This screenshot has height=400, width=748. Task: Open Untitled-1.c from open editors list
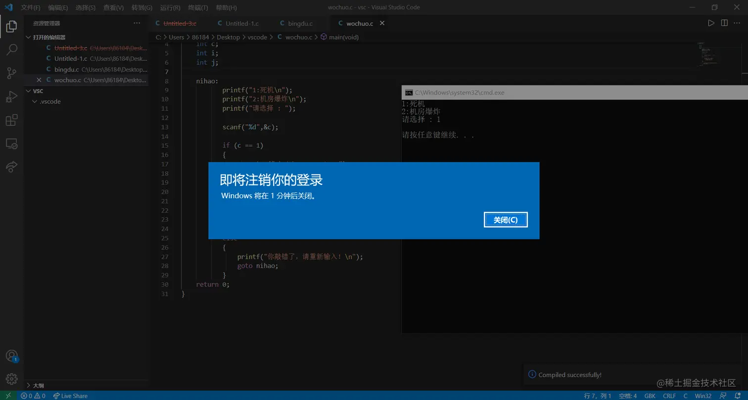point(87,58)
